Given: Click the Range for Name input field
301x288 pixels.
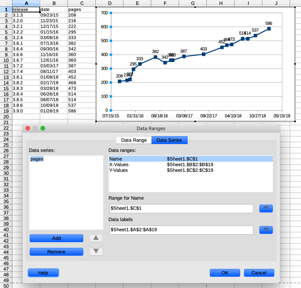Looking at the screenshot, I should click(181, 209).
